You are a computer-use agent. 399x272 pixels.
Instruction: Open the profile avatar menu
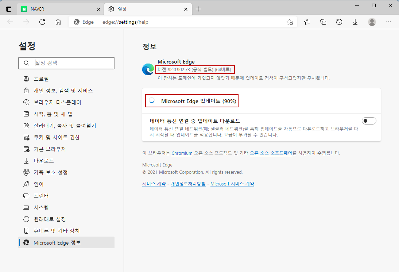tap(372, 22)
